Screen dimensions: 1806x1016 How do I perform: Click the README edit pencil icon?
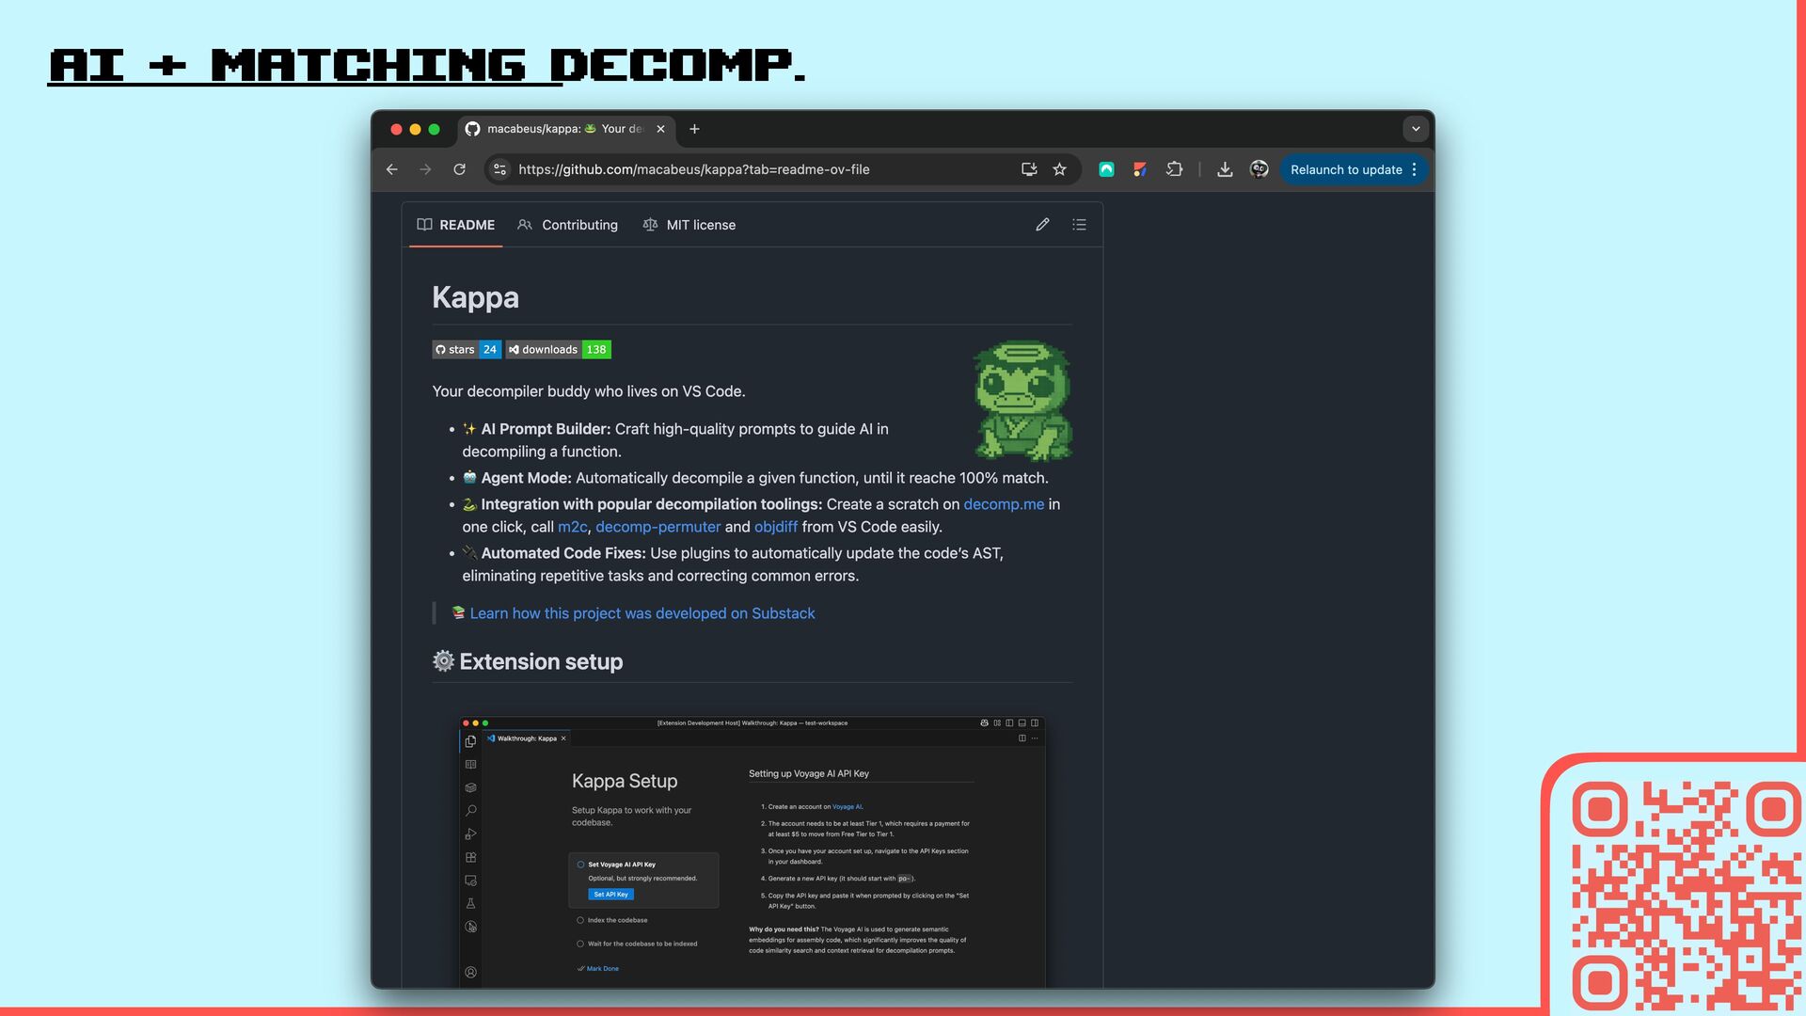click(1042, 225)
